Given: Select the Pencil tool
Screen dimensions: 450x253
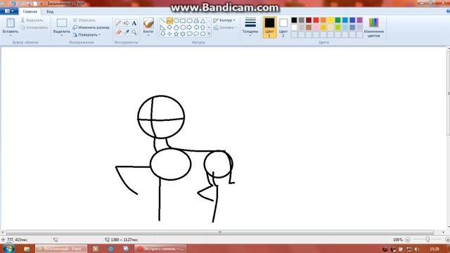Looking at the screenshot, I should point(119,23).
